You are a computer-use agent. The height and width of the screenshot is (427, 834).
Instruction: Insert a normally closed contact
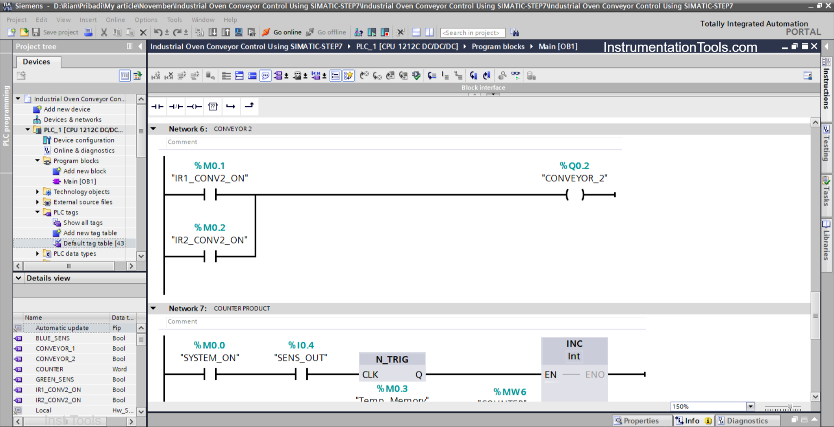pos(176,106)
